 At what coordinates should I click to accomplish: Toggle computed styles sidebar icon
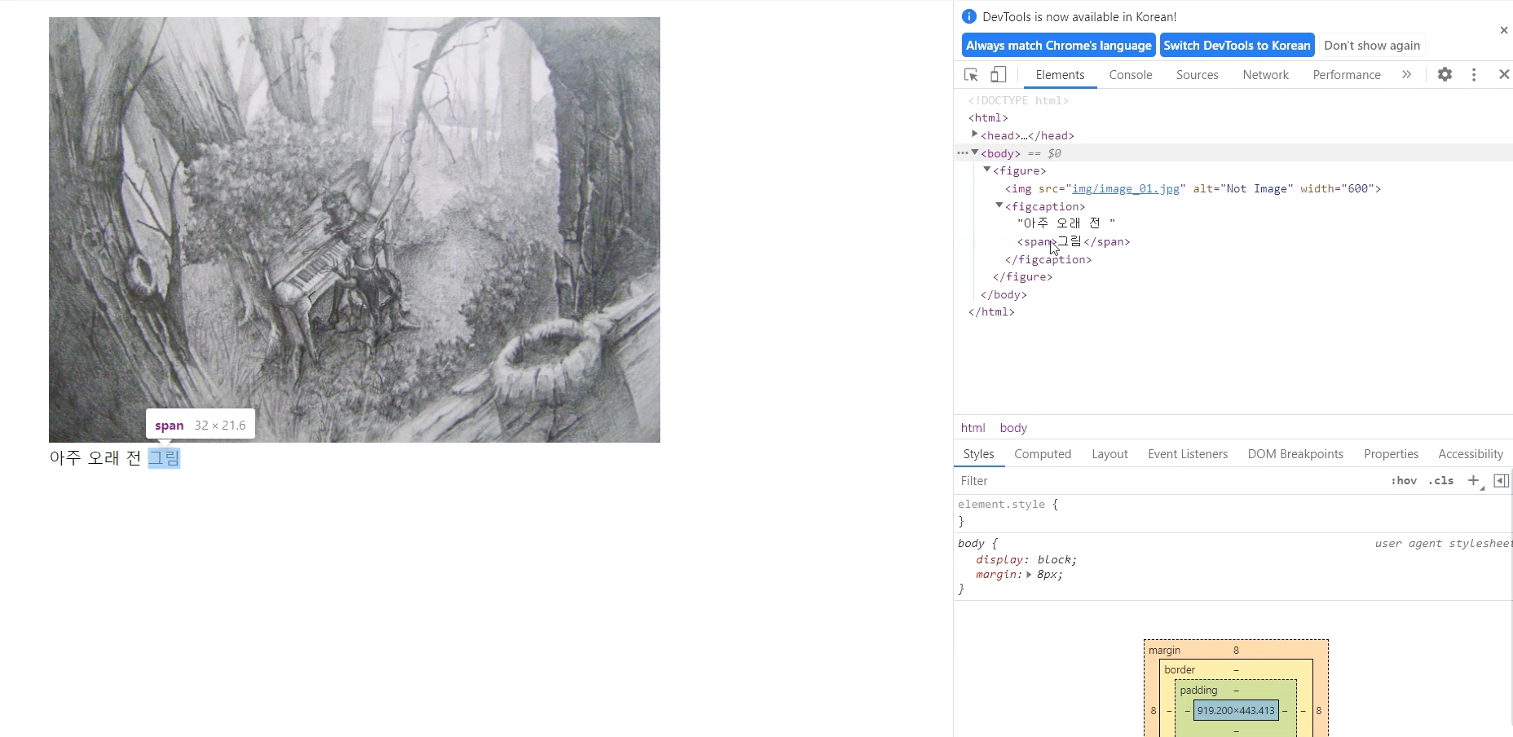(x=1501, y=480)
